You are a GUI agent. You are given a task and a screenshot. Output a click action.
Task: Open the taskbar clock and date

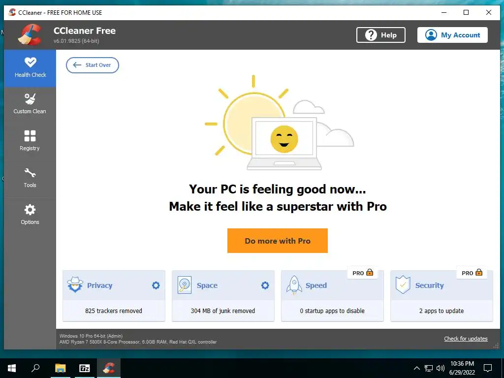click(x=462, y=368)
